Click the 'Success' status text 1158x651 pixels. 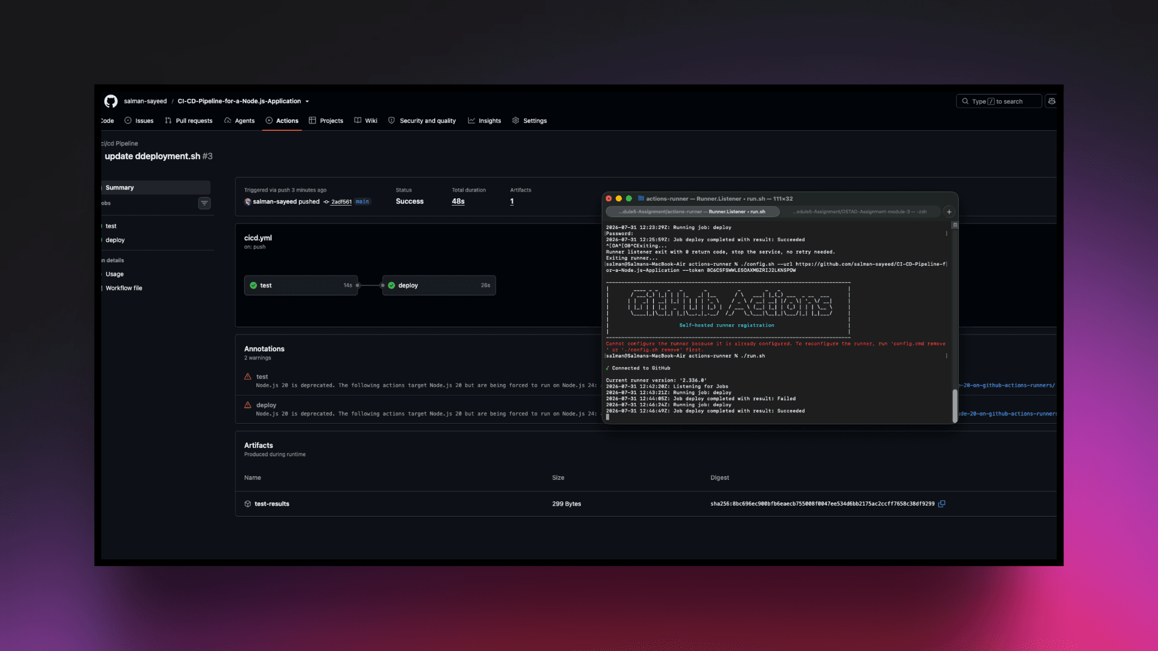(410, 201)
